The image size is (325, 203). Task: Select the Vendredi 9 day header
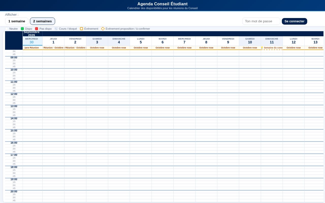[228, 41]
